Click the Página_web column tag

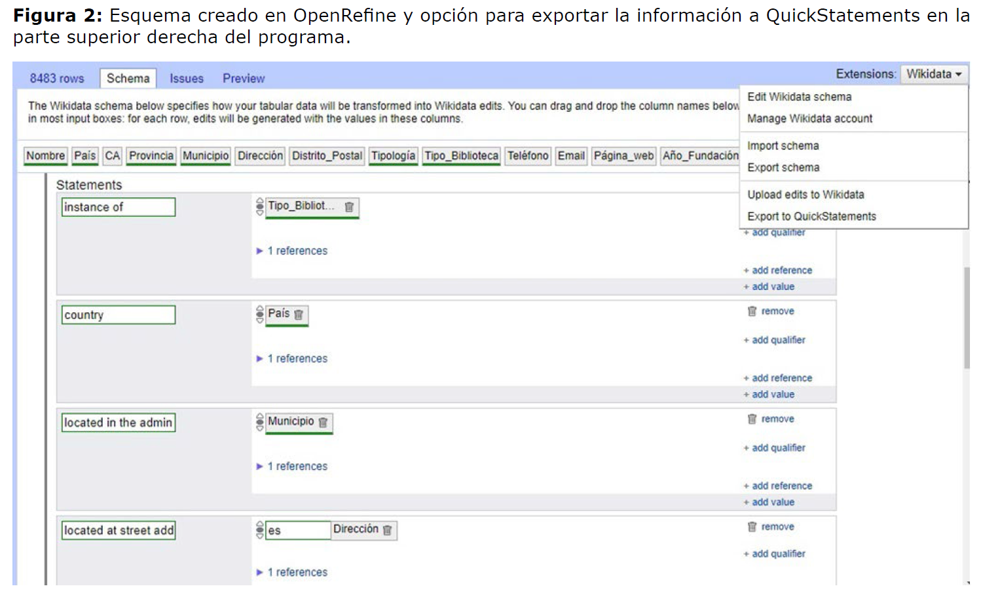[x=624, y=156]
